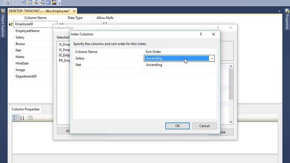The height and width of the screenshot is (163, 290).
Task: Click the Manage XML Indexes toolbar icon
Action: [42, 2]
